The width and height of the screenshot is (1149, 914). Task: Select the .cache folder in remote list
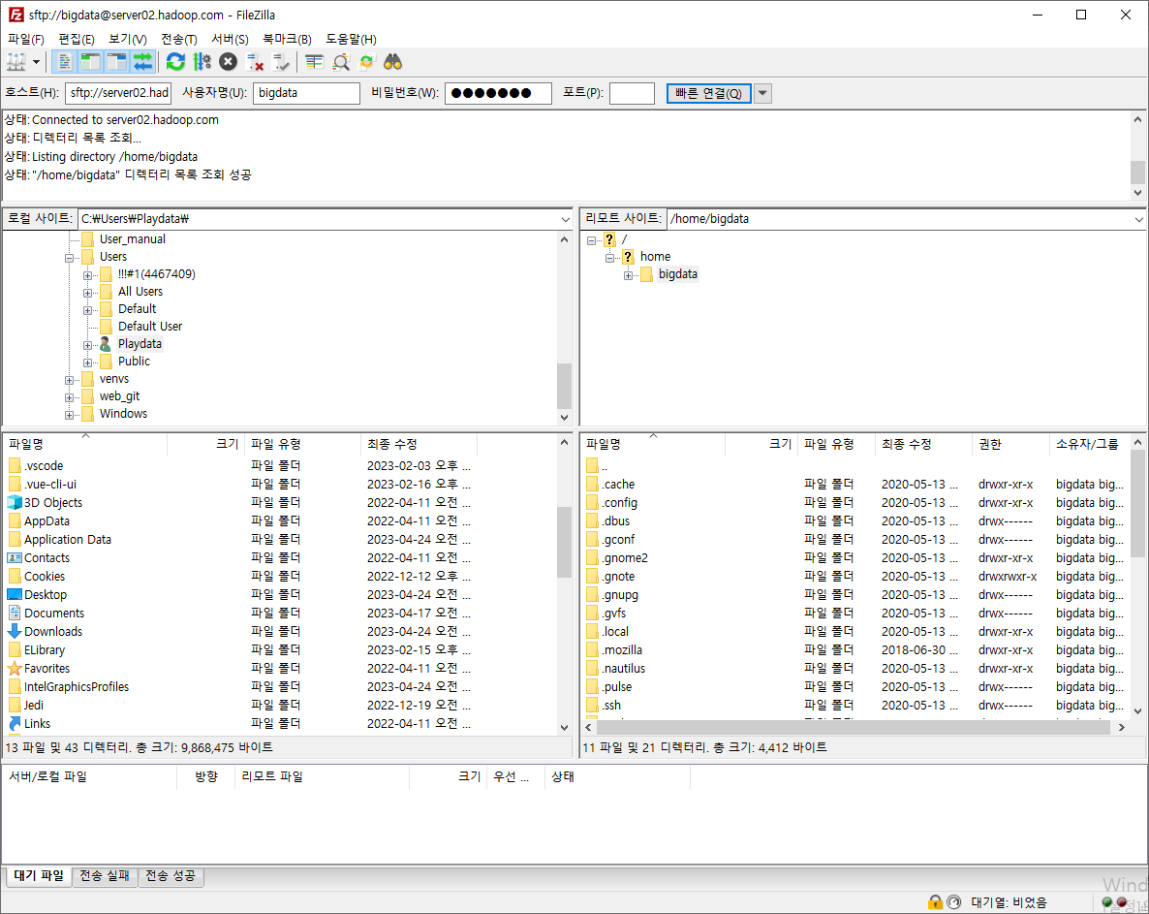tap(619, 485)
